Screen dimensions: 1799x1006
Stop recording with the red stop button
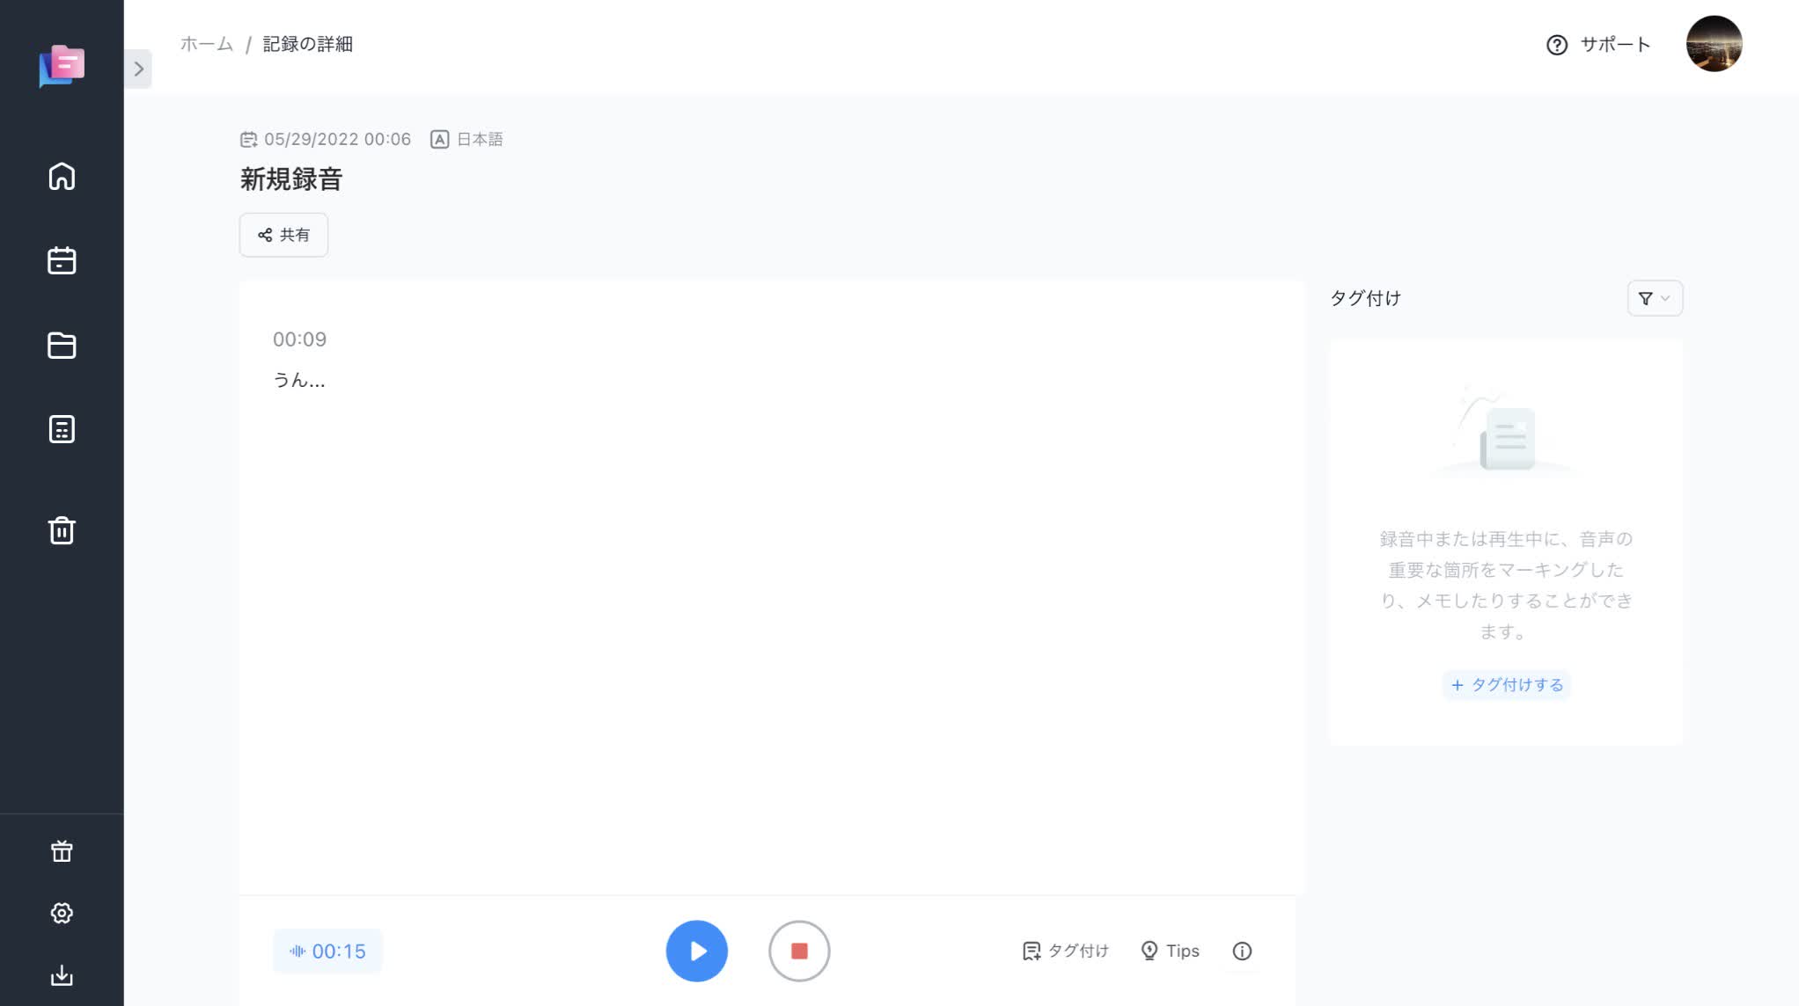[x=799, y=951]
